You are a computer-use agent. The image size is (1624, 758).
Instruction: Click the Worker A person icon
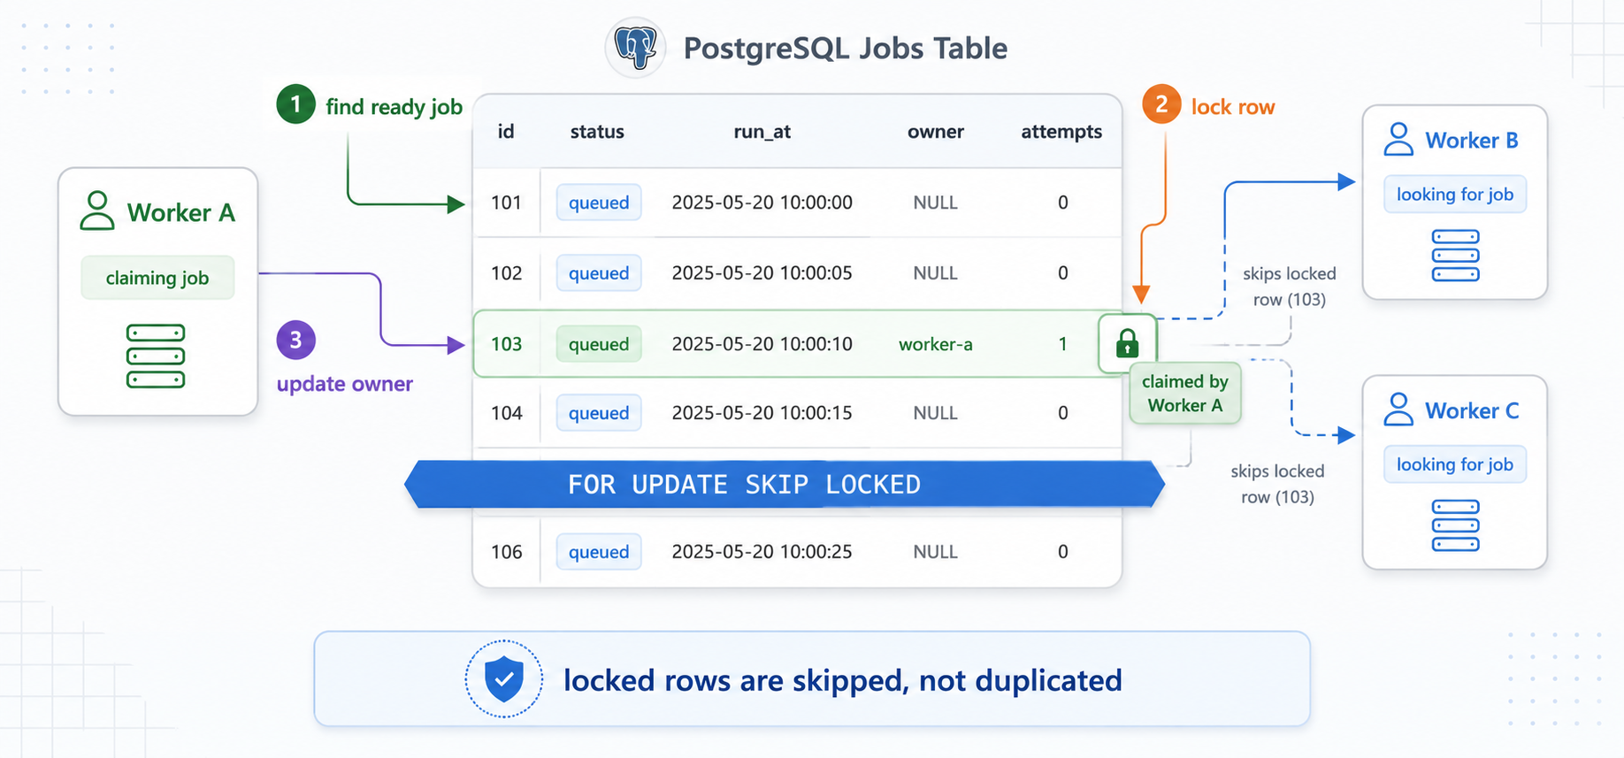tap(97, 211)
